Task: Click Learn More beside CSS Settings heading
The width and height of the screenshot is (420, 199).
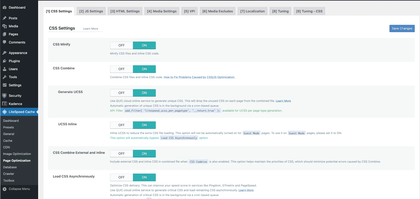Action: coord(90,29)
